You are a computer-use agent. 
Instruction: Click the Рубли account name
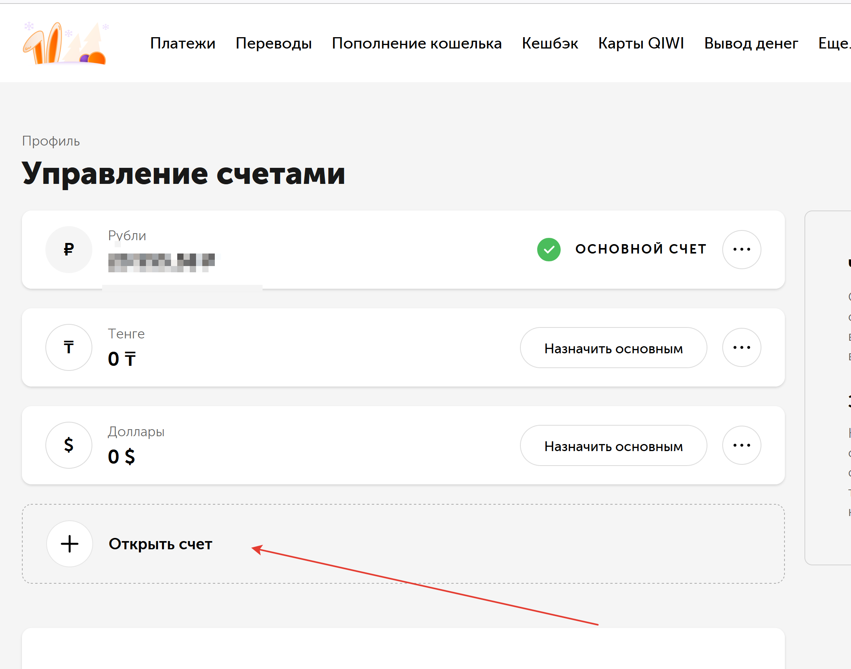[127, 236]
